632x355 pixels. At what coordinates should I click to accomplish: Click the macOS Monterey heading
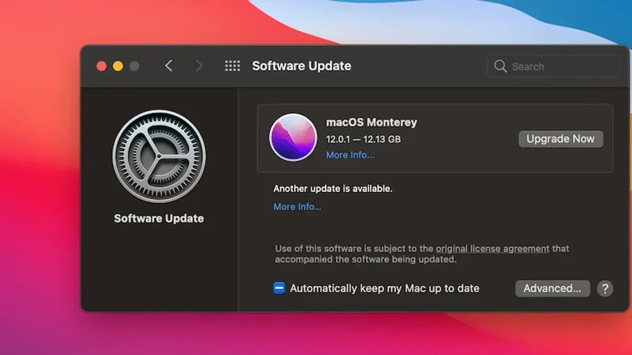(x=371, y=122)
